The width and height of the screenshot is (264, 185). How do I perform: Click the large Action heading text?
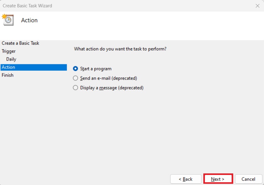(x=29, y=20)
